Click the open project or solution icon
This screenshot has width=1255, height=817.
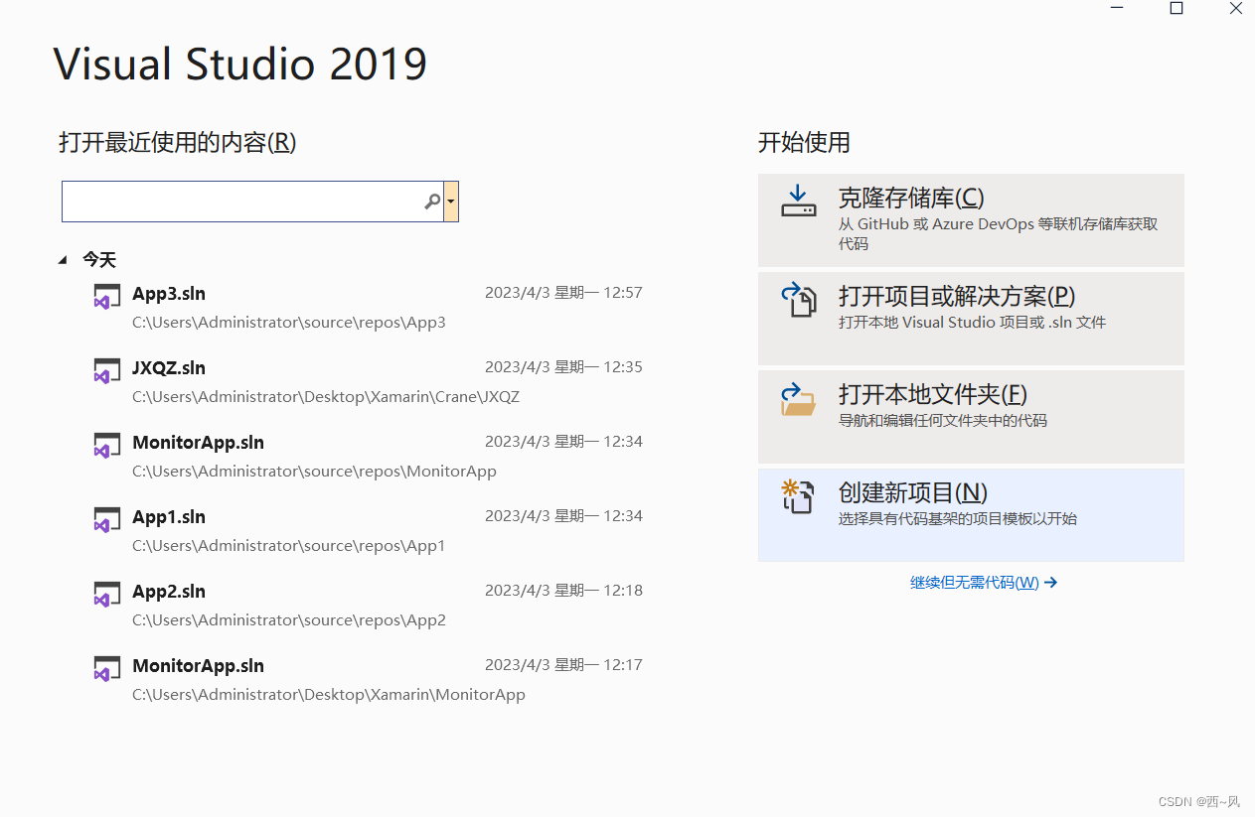798,299
